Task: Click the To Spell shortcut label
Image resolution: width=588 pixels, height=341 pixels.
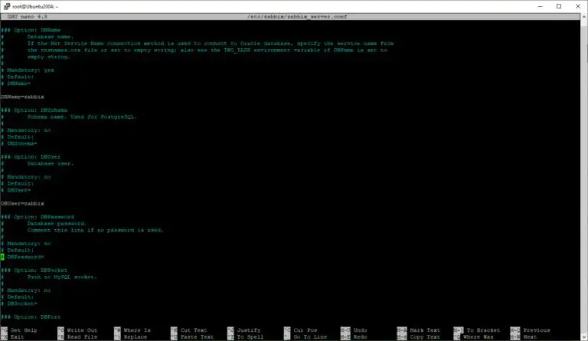Action: pyautogui.click(x=250, y=337)
